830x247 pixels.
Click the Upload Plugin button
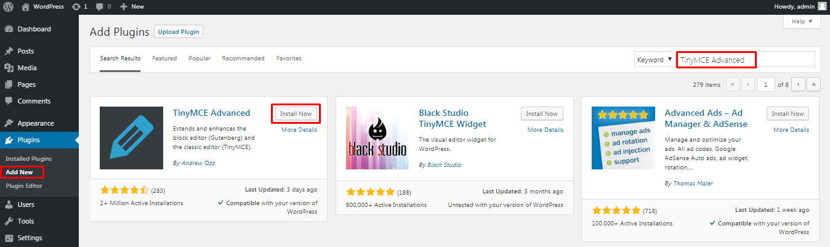pyautogui.click(x=179, y=31)
